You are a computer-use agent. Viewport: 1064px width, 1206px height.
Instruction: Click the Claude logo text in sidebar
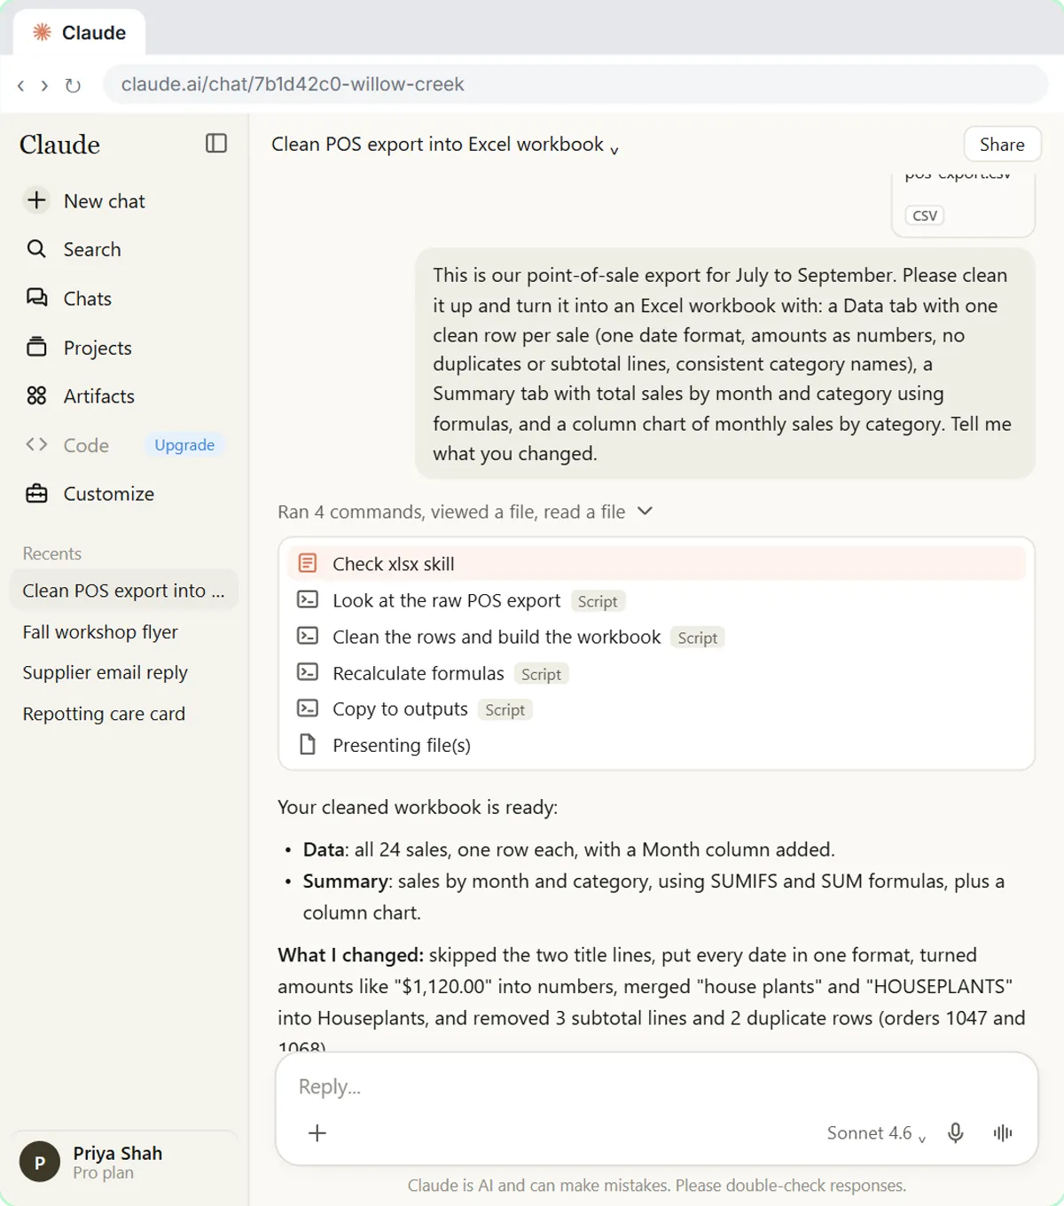tap(59, 144)
